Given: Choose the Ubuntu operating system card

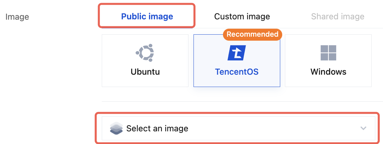Looking at the screenshot, I should coord(145,61).
